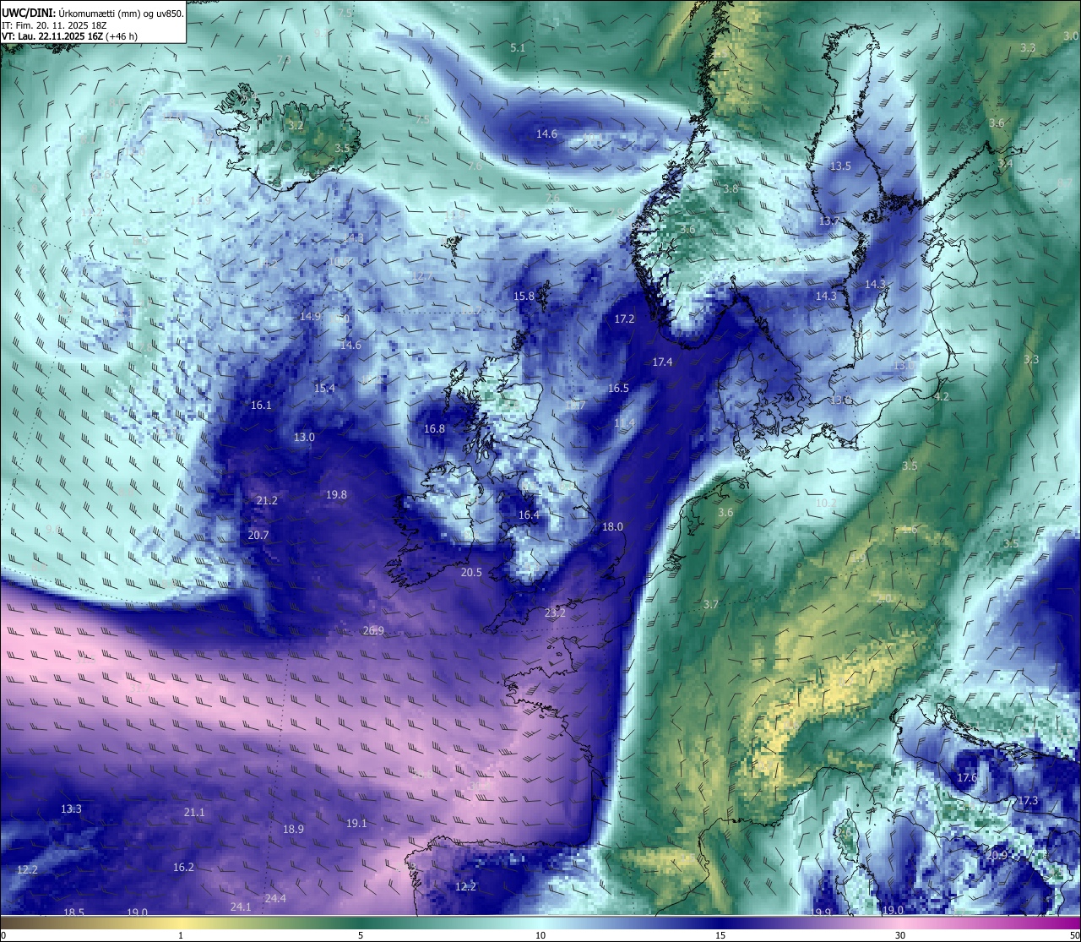The width and height of the screenshot is (1081, 942).
Task: Click the 16.1 value in the Atlantic
Action: (x=261, y=406)
